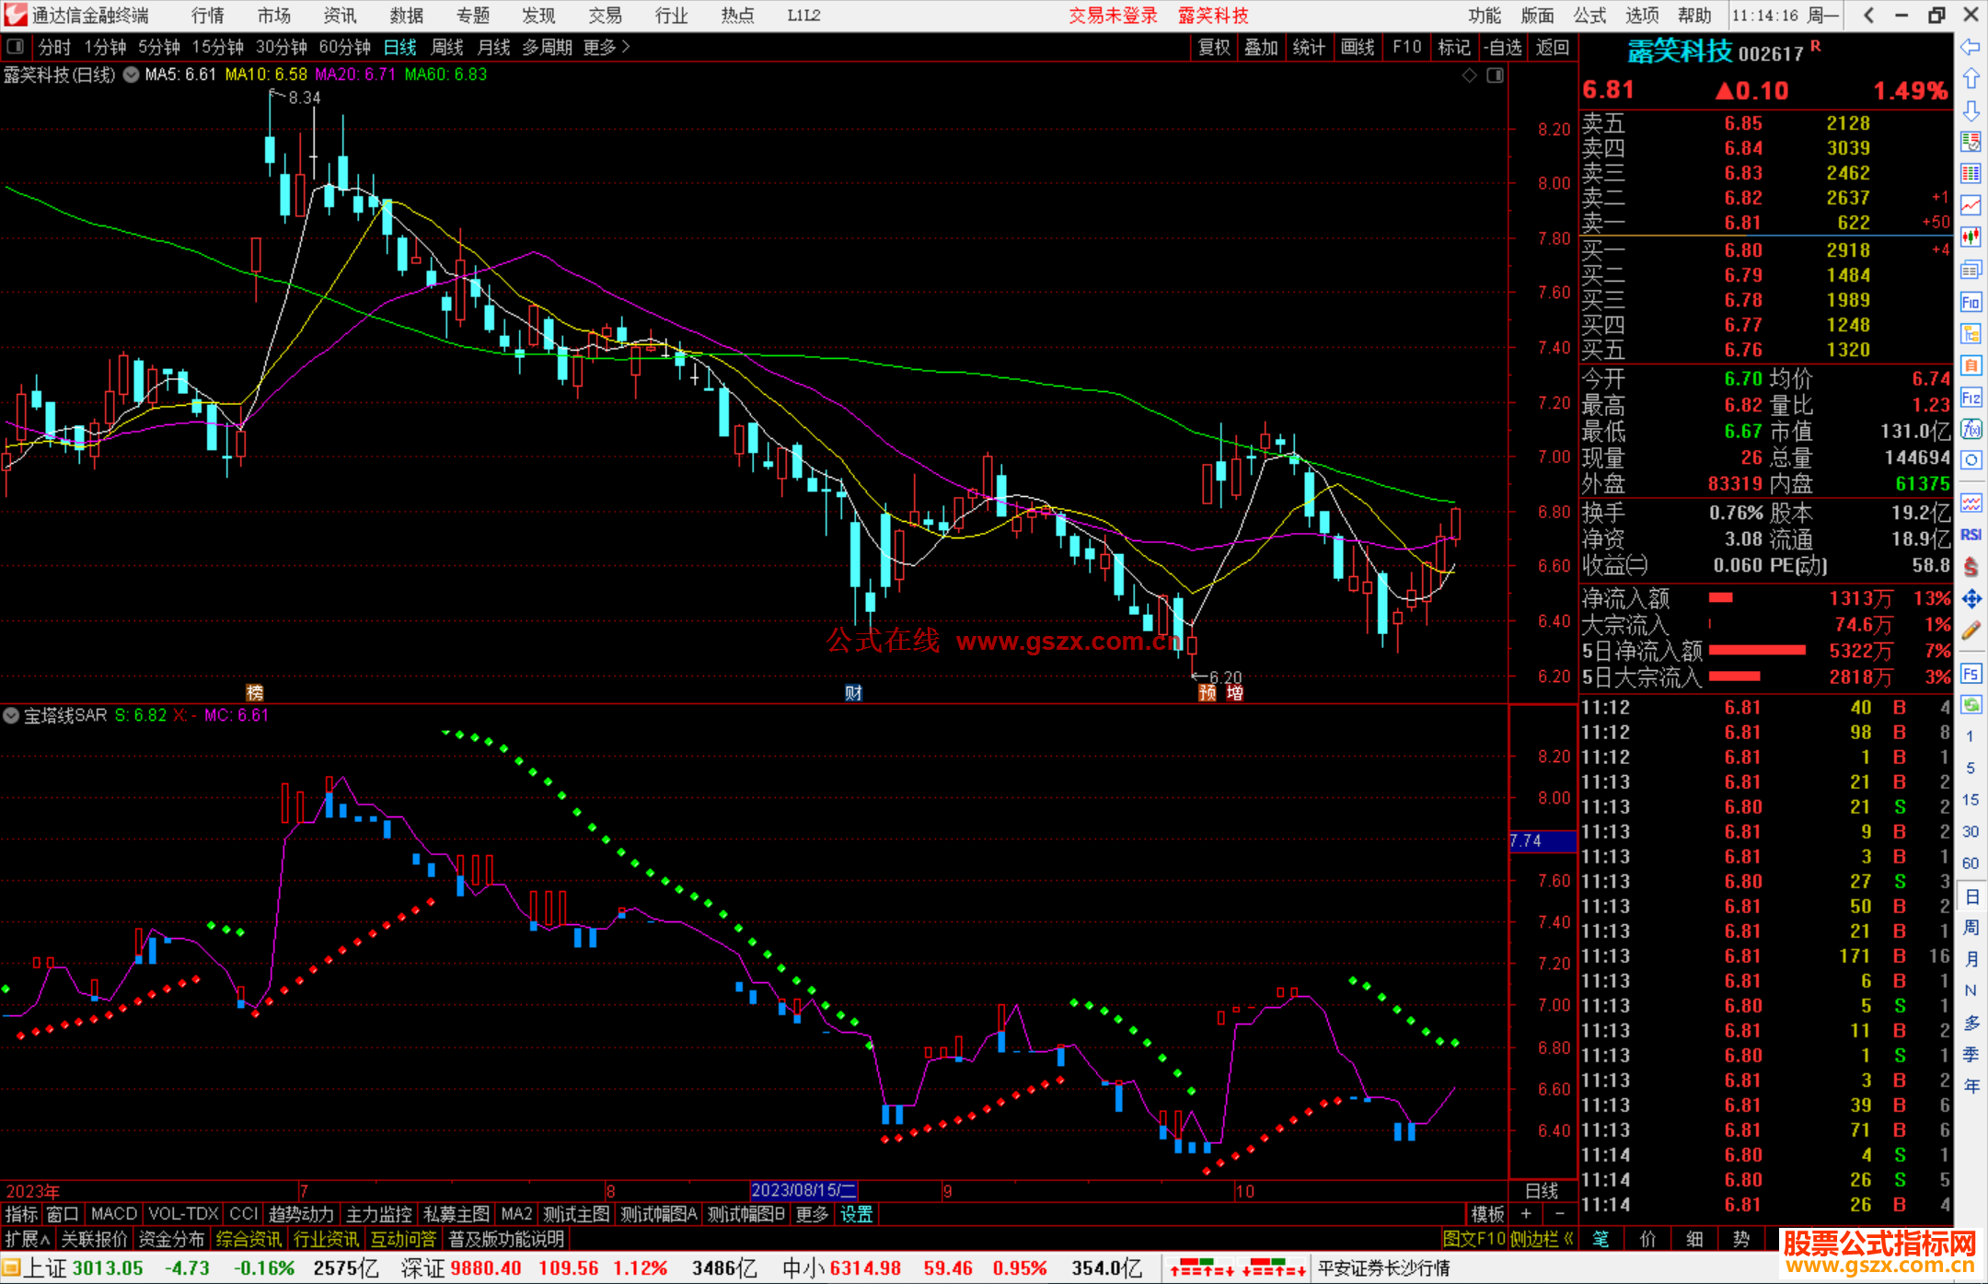This screenshot has width=1988, height=1284.
Task: Click the 设置 indicator settings link
Action: pyautogui.click(x=856, y=1214)
